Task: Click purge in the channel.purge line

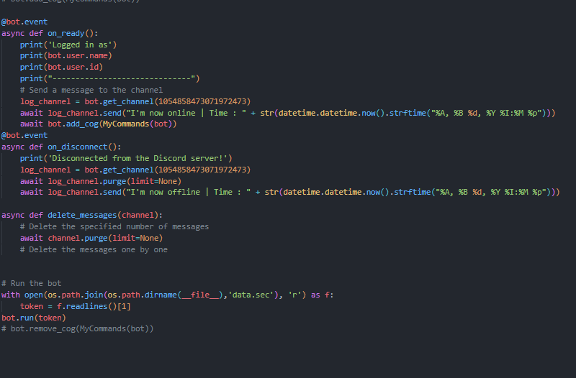Action: point(96,239)
